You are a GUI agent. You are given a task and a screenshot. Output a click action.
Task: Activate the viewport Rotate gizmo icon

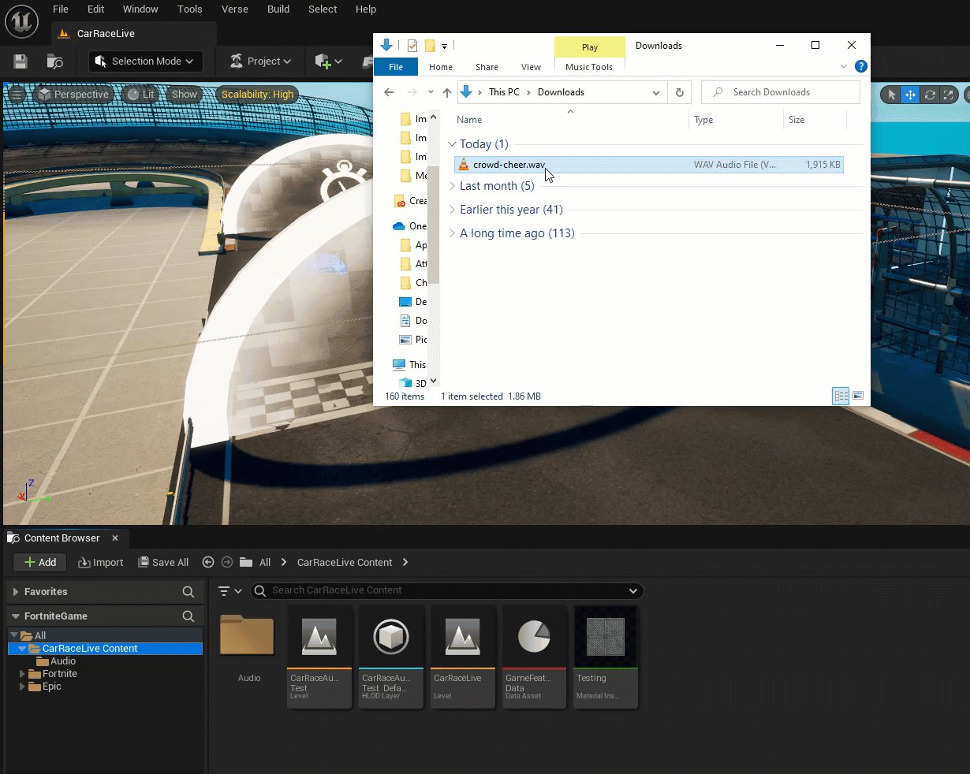(930, 95)
